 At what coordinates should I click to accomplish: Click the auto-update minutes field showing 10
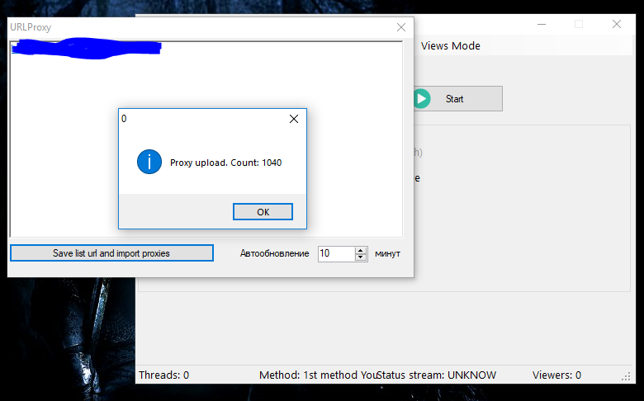click(x=335, y=253)
